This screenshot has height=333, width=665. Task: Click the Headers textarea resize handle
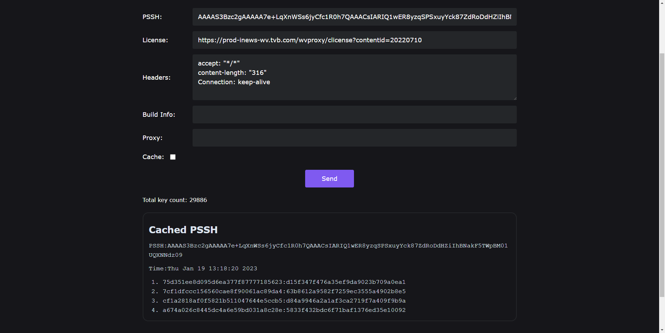tap(515, 98)
